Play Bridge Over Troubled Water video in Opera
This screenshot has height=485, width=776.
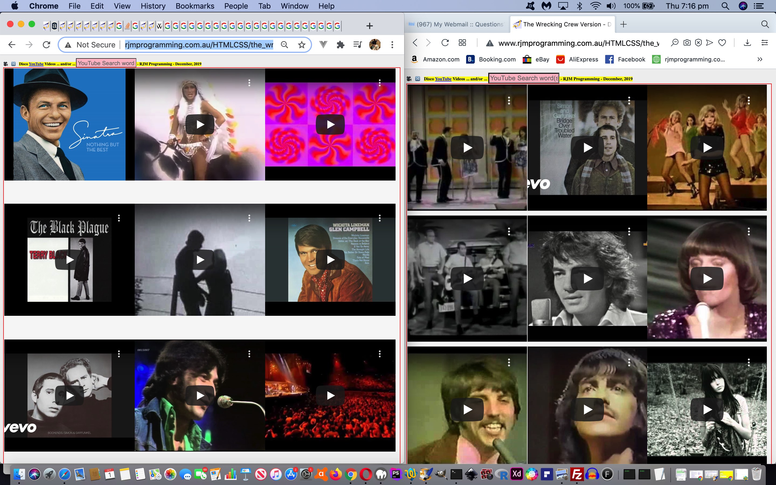(587, 148)
